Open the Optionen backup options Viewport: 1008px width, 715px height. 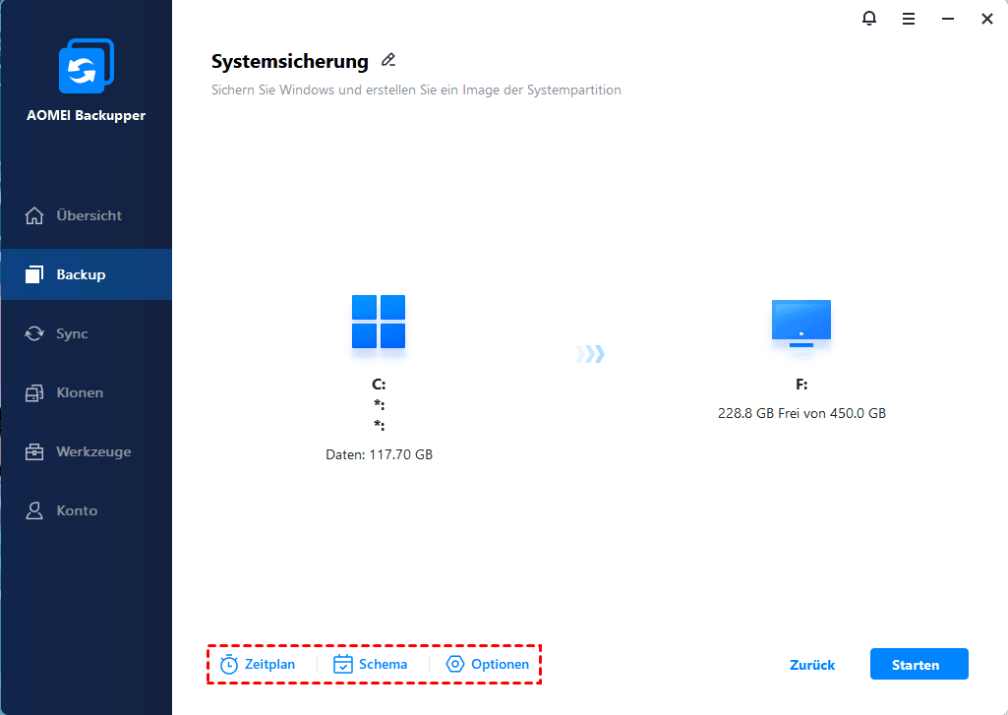(x=488, y=664)
